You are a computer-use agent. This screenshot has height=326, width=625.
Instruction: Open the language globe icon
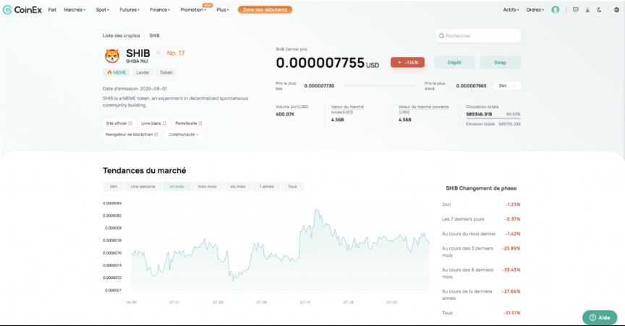616,10
